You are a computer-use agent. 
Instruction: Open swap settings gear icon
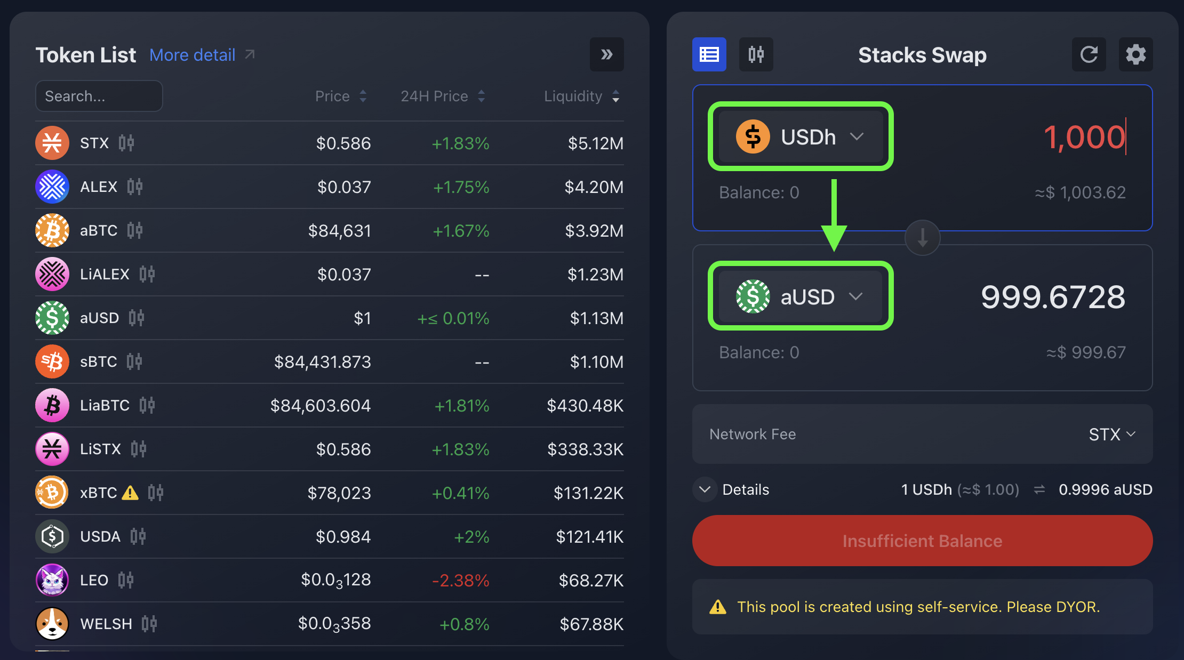point(1135,54)
